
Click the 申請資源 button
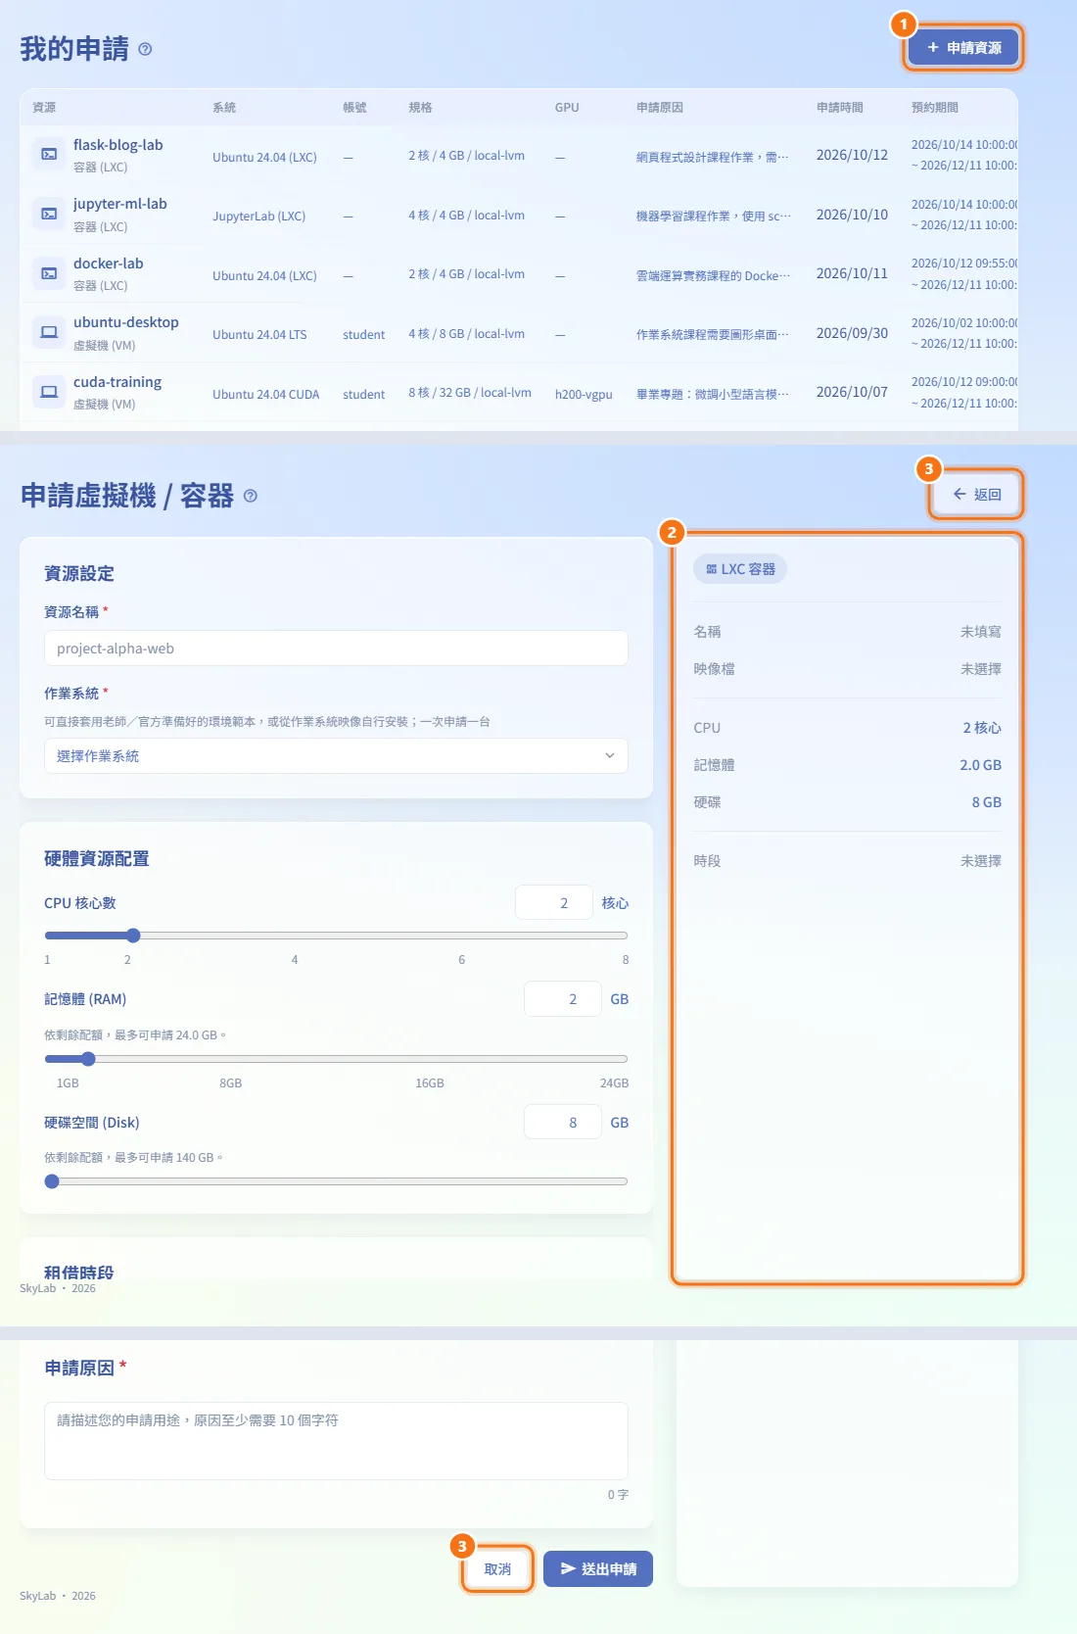click(x=963, y=48)
